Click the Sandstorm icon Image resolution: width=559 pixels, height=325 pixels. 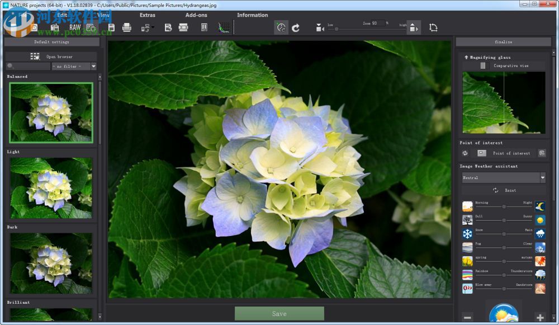click(540, 288)
